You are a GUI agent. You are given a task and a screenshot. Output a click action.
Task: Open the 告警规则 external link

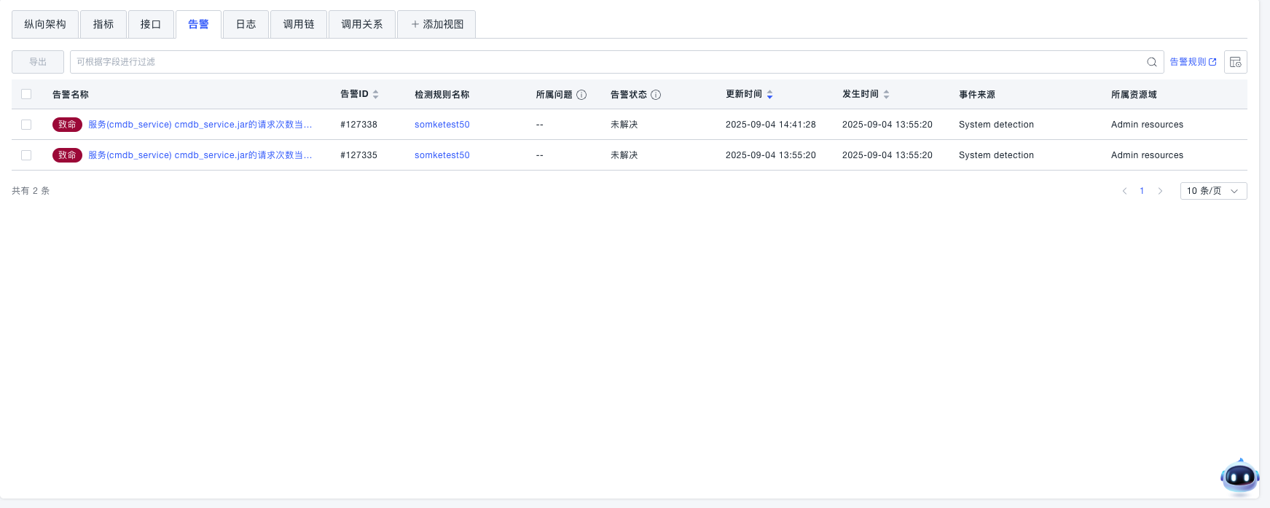(1193, 62)
